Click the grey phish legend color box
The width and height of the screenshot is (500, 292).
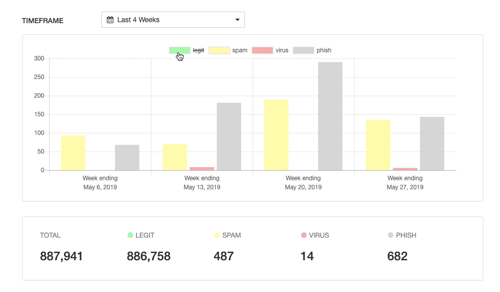[x=303, y=50]
